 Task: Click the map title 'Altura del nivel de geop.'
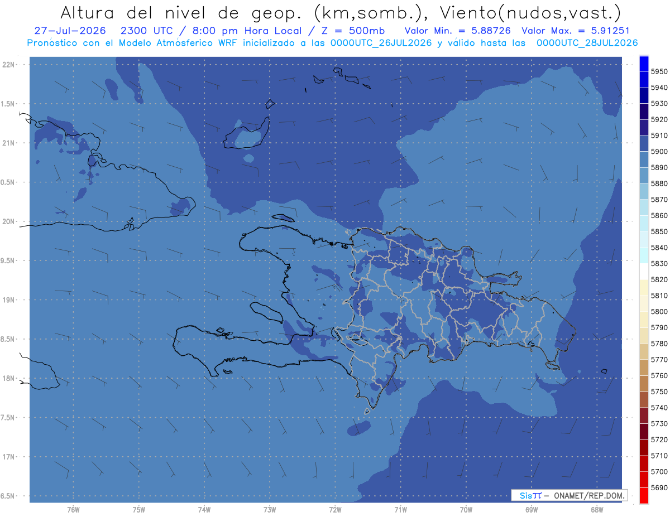coord(182,13)
